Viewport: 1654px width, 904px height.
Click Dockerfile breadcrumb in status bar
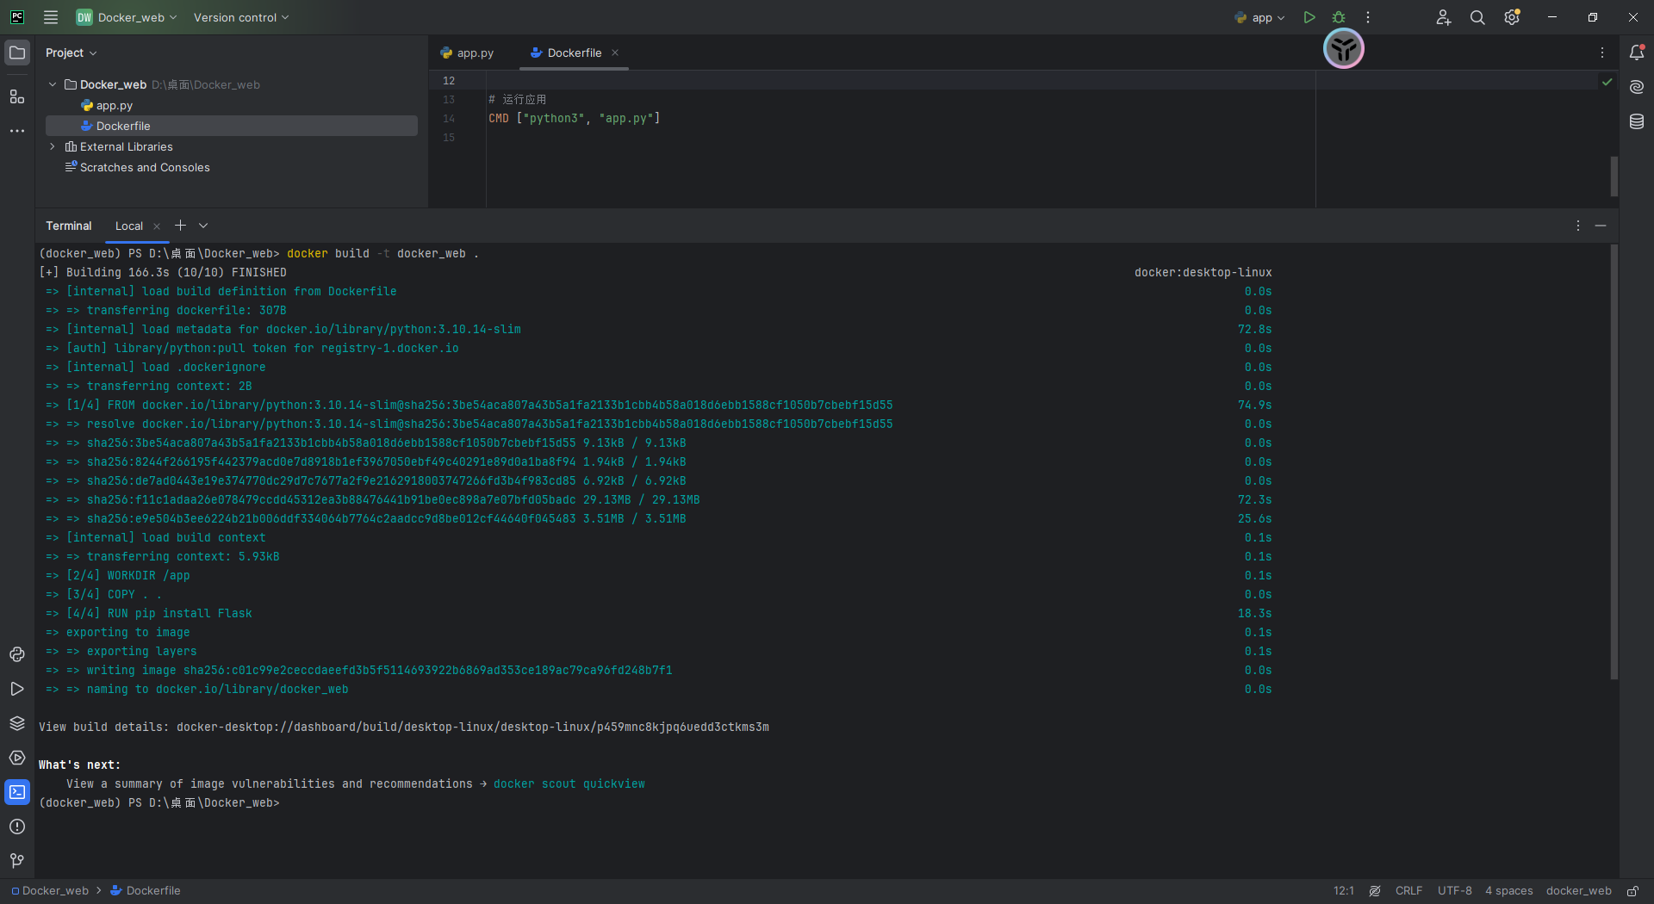[146, 891]
